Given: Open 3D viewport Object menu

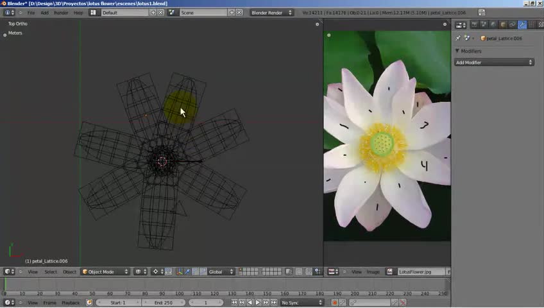Looking at the screenshot, I should [x=69, y=271].
